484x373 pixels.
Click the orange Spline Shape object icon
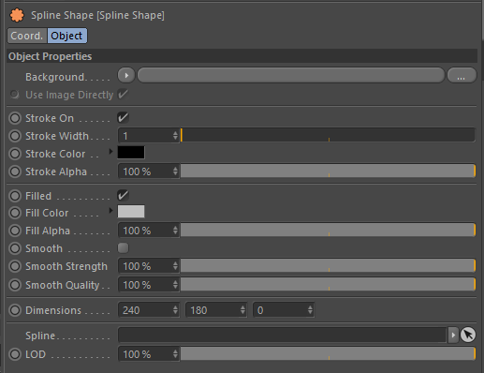(x=17, y=15)
